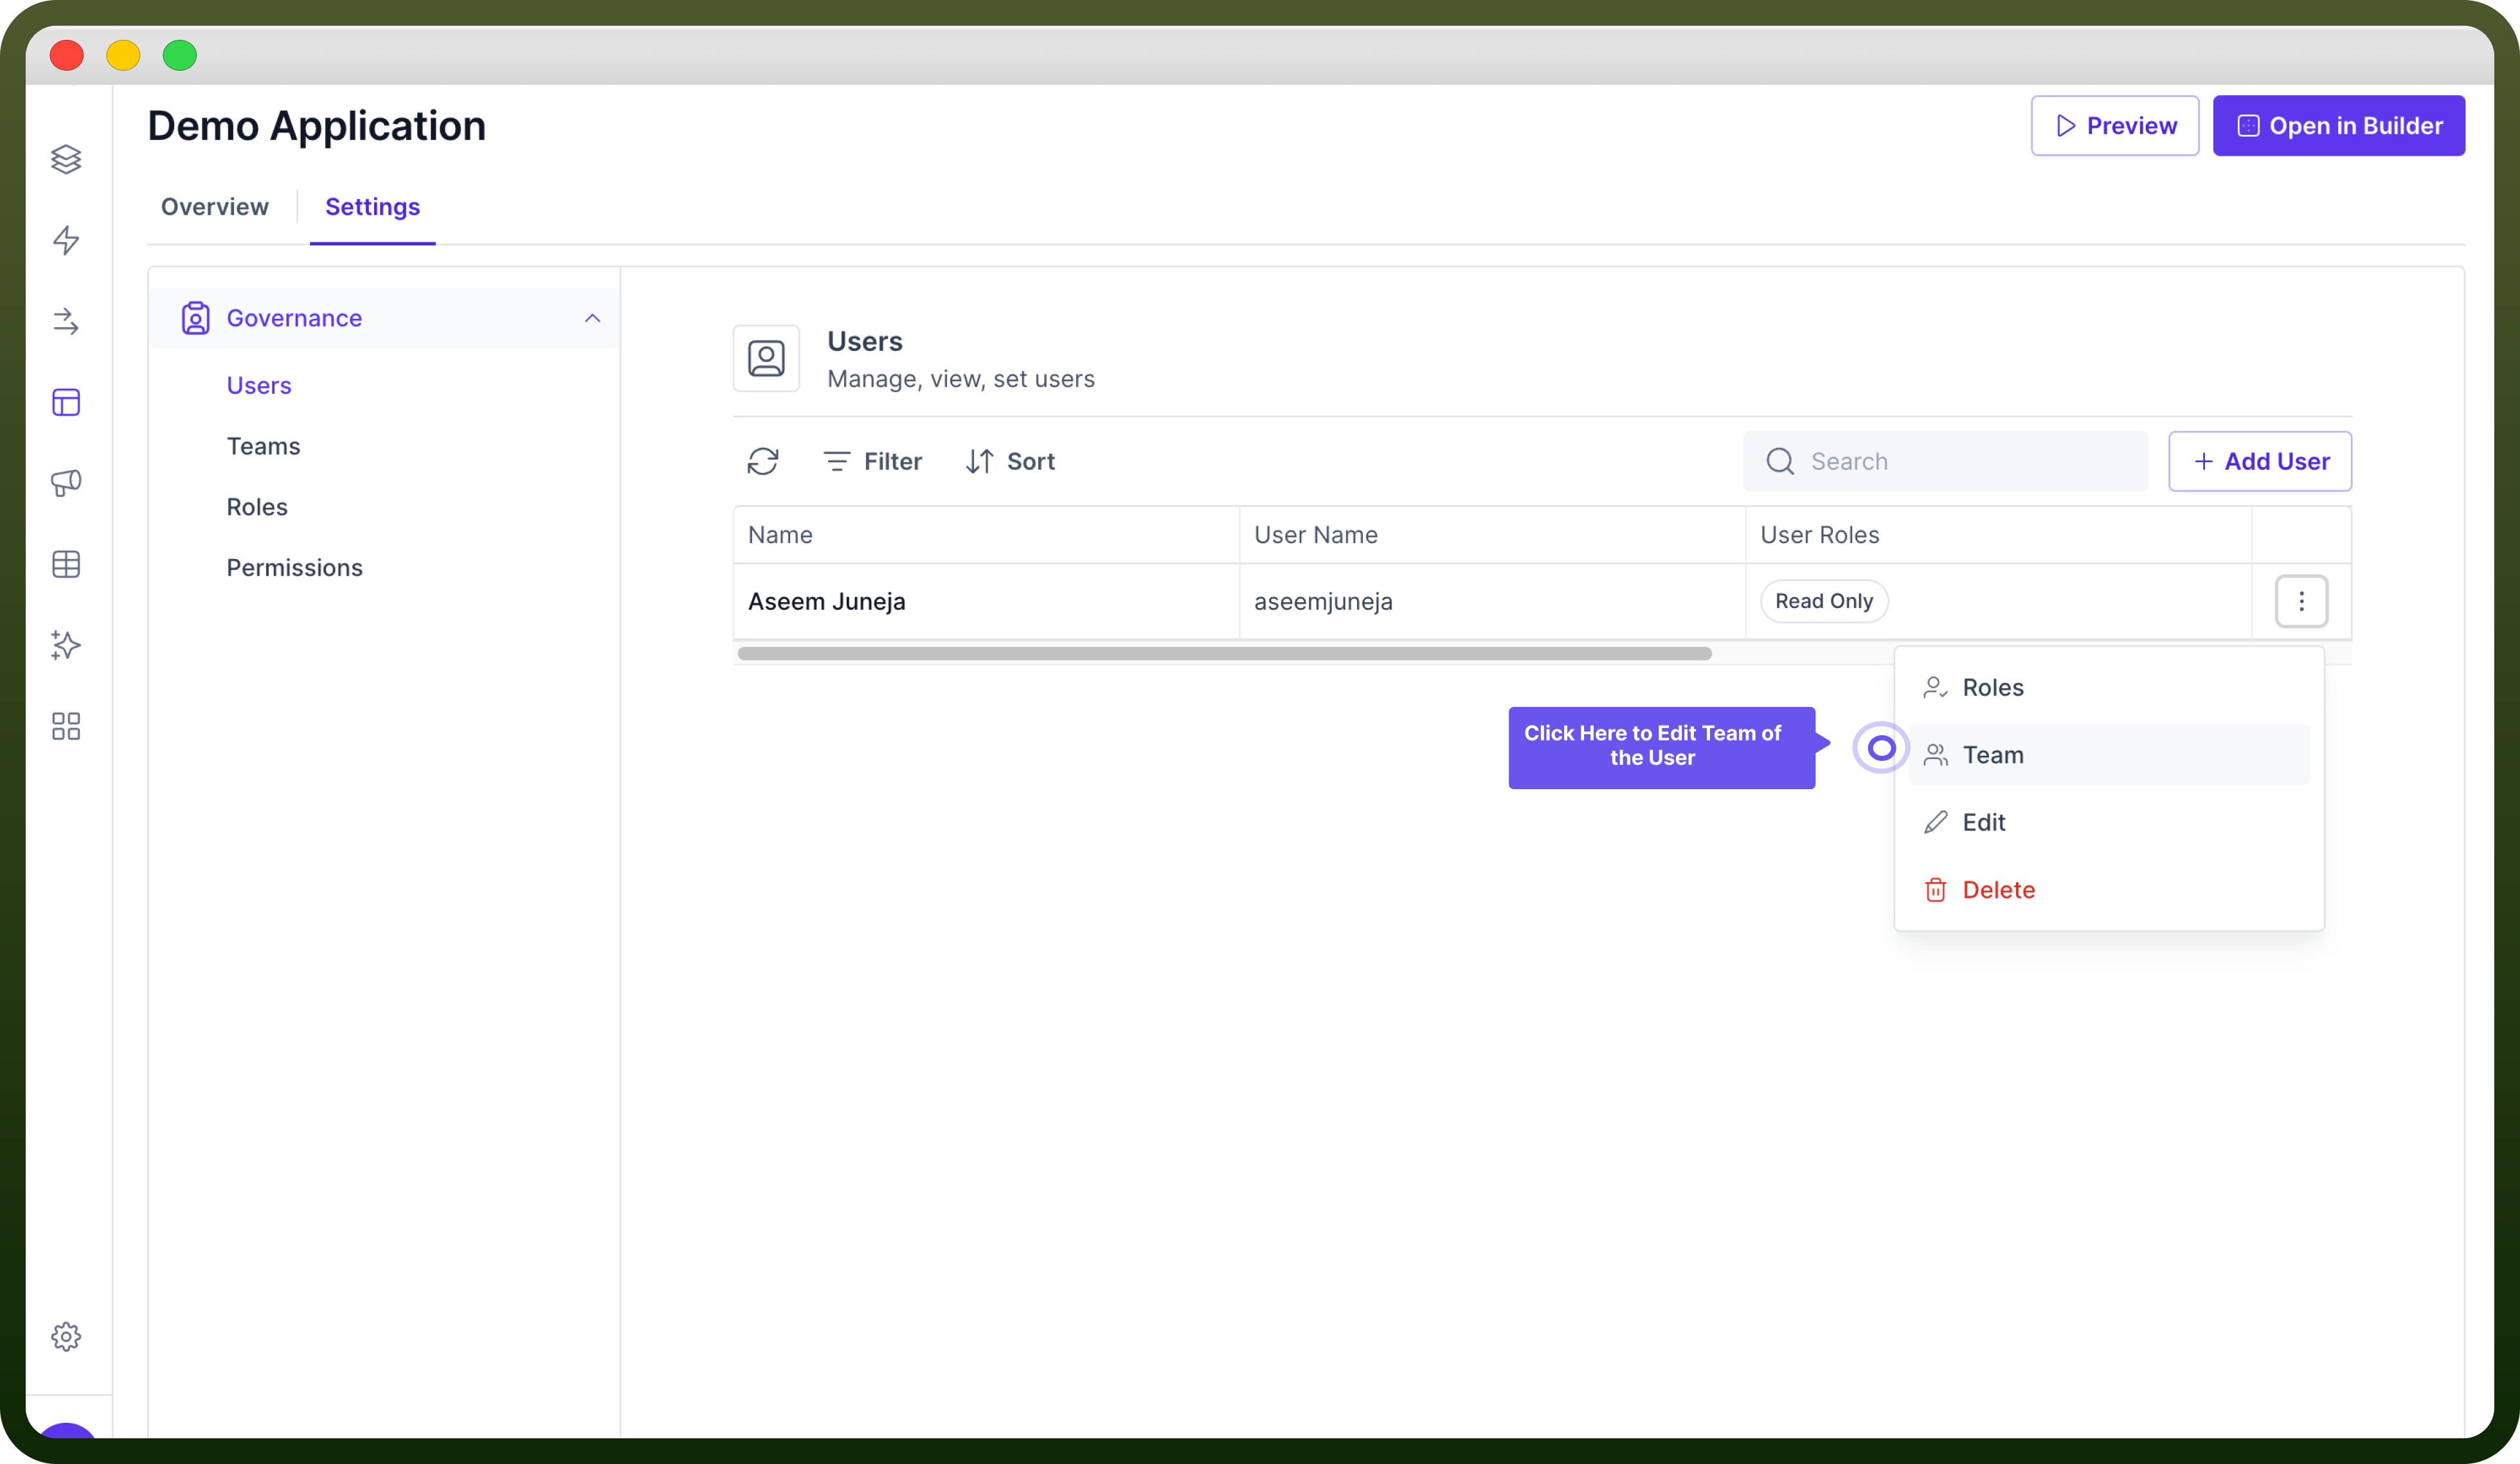Open the megaphone announcements icon
The image size is (2520, 1464).
(66, 483)
